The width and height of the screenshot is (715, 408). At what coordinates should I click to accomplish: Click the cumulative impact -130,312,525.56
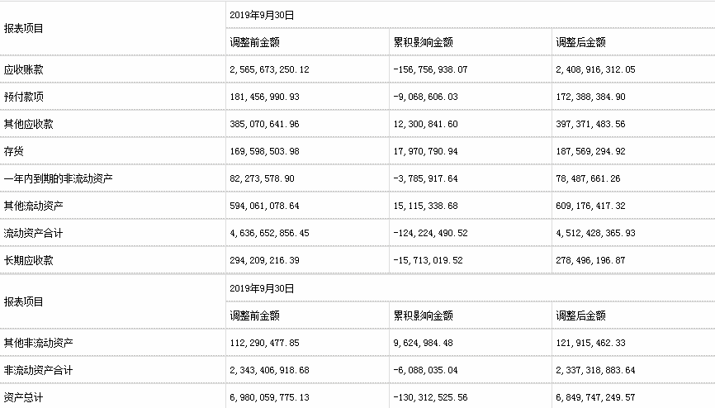pos(431,397)
